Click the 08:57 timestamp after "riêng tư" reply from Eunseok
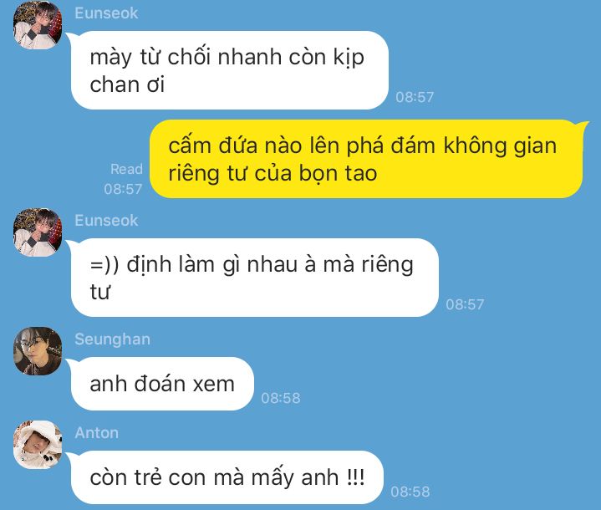Viewport: 601px width, 510px height. (x=465, y=304)
